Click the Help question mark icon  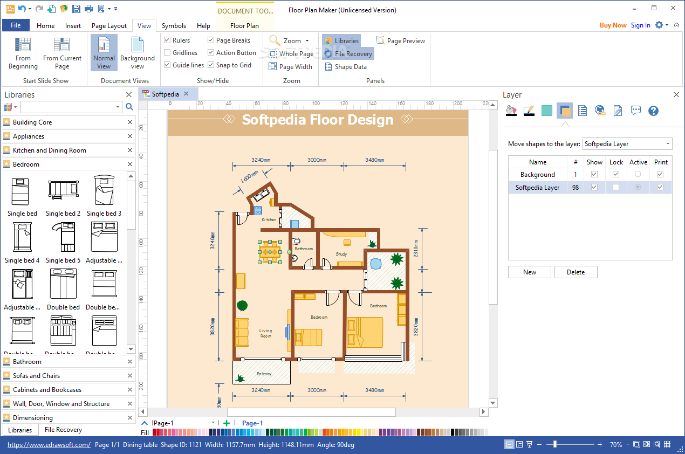pyautogui.click(x=654, y=111)
